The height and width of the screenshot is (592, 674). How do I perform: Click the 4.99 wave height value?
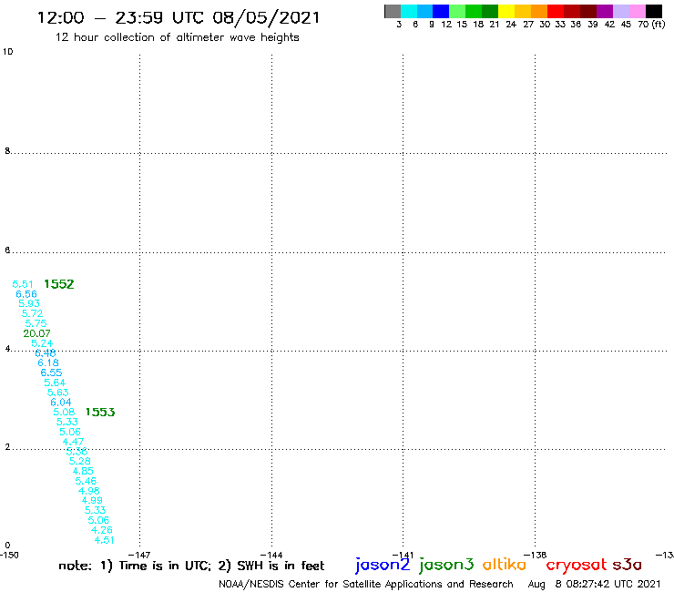point(92,500)
